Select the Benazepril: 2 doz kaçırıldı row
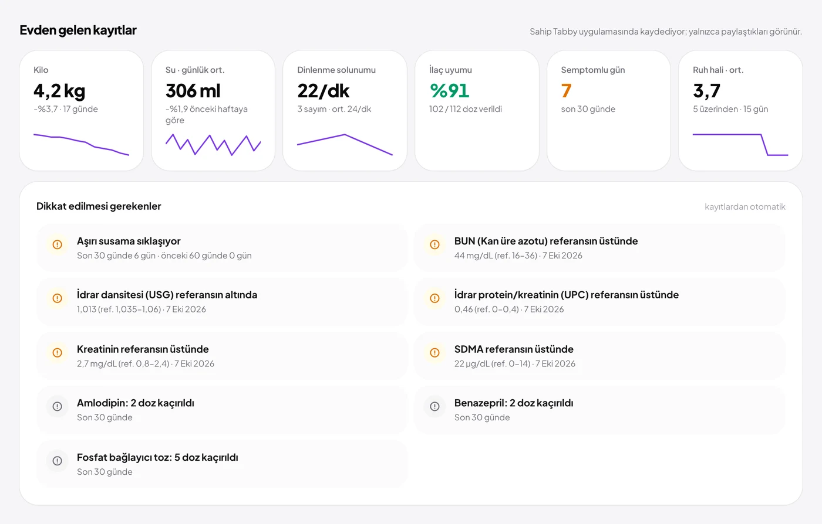 599,410
